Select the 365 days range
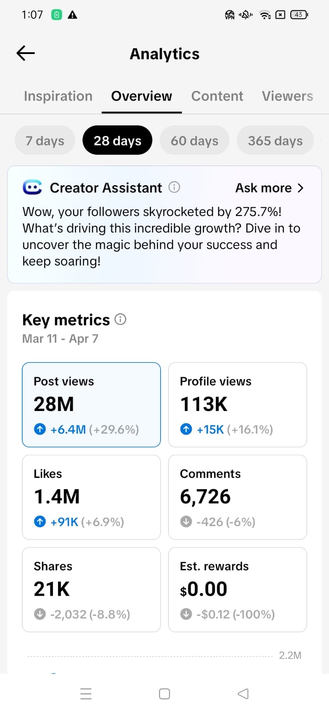Screen dimensions: 329x714 click(x=275, y=141)
